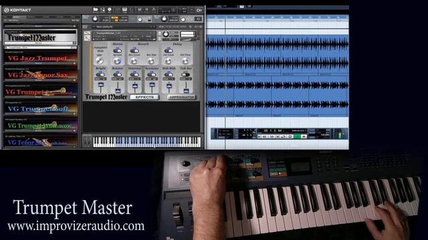Click the Cubase timeline ruler
This screenshot has height=240, width=428.
pyautogui.click(x=278, y=17)
